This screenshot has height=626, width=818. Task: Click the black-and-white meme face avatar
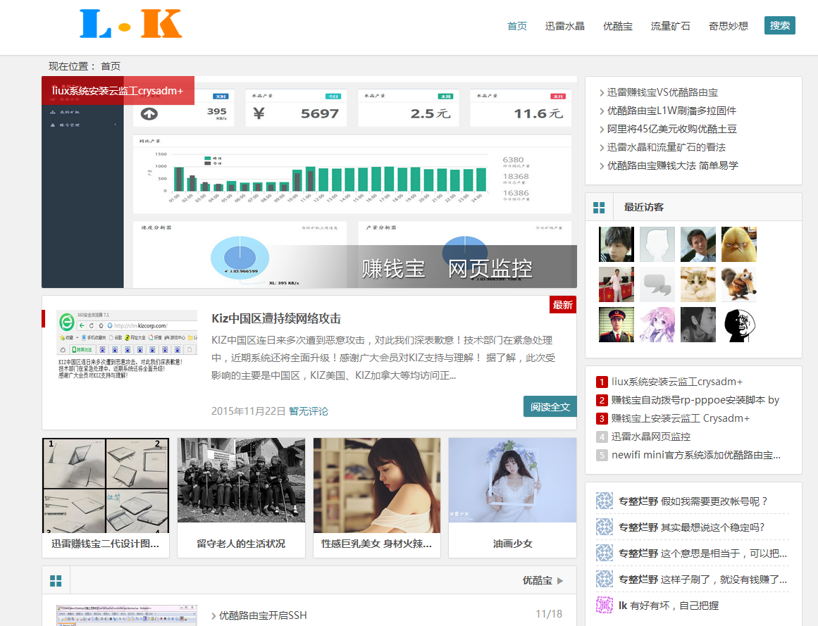point(738,325)
